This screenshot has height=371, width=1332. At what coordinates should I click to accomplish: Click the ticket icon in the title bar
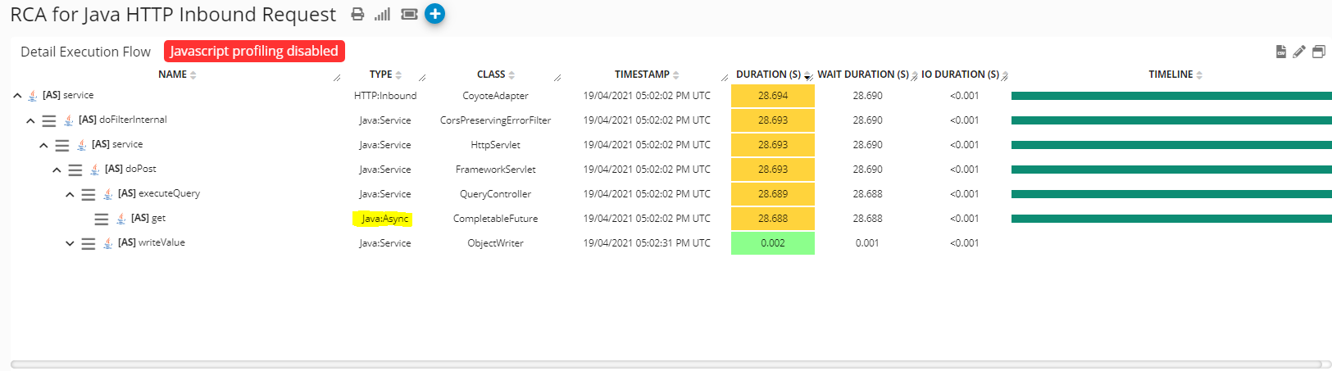pyautogui.click(x=409, y=14)
